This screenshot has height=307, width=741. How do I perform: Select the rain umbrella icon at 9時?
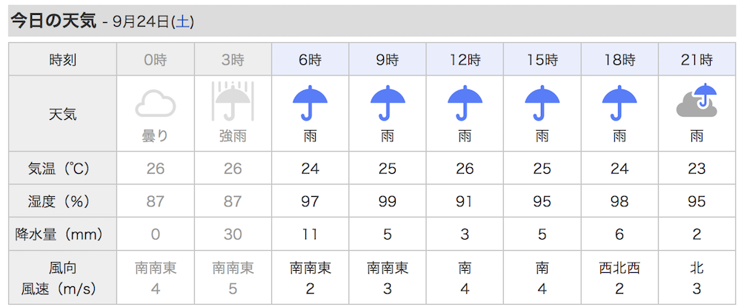(x=388, y=103)
